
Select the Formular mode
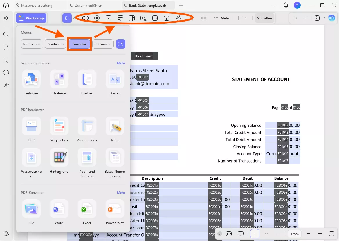tap(79, 44)
